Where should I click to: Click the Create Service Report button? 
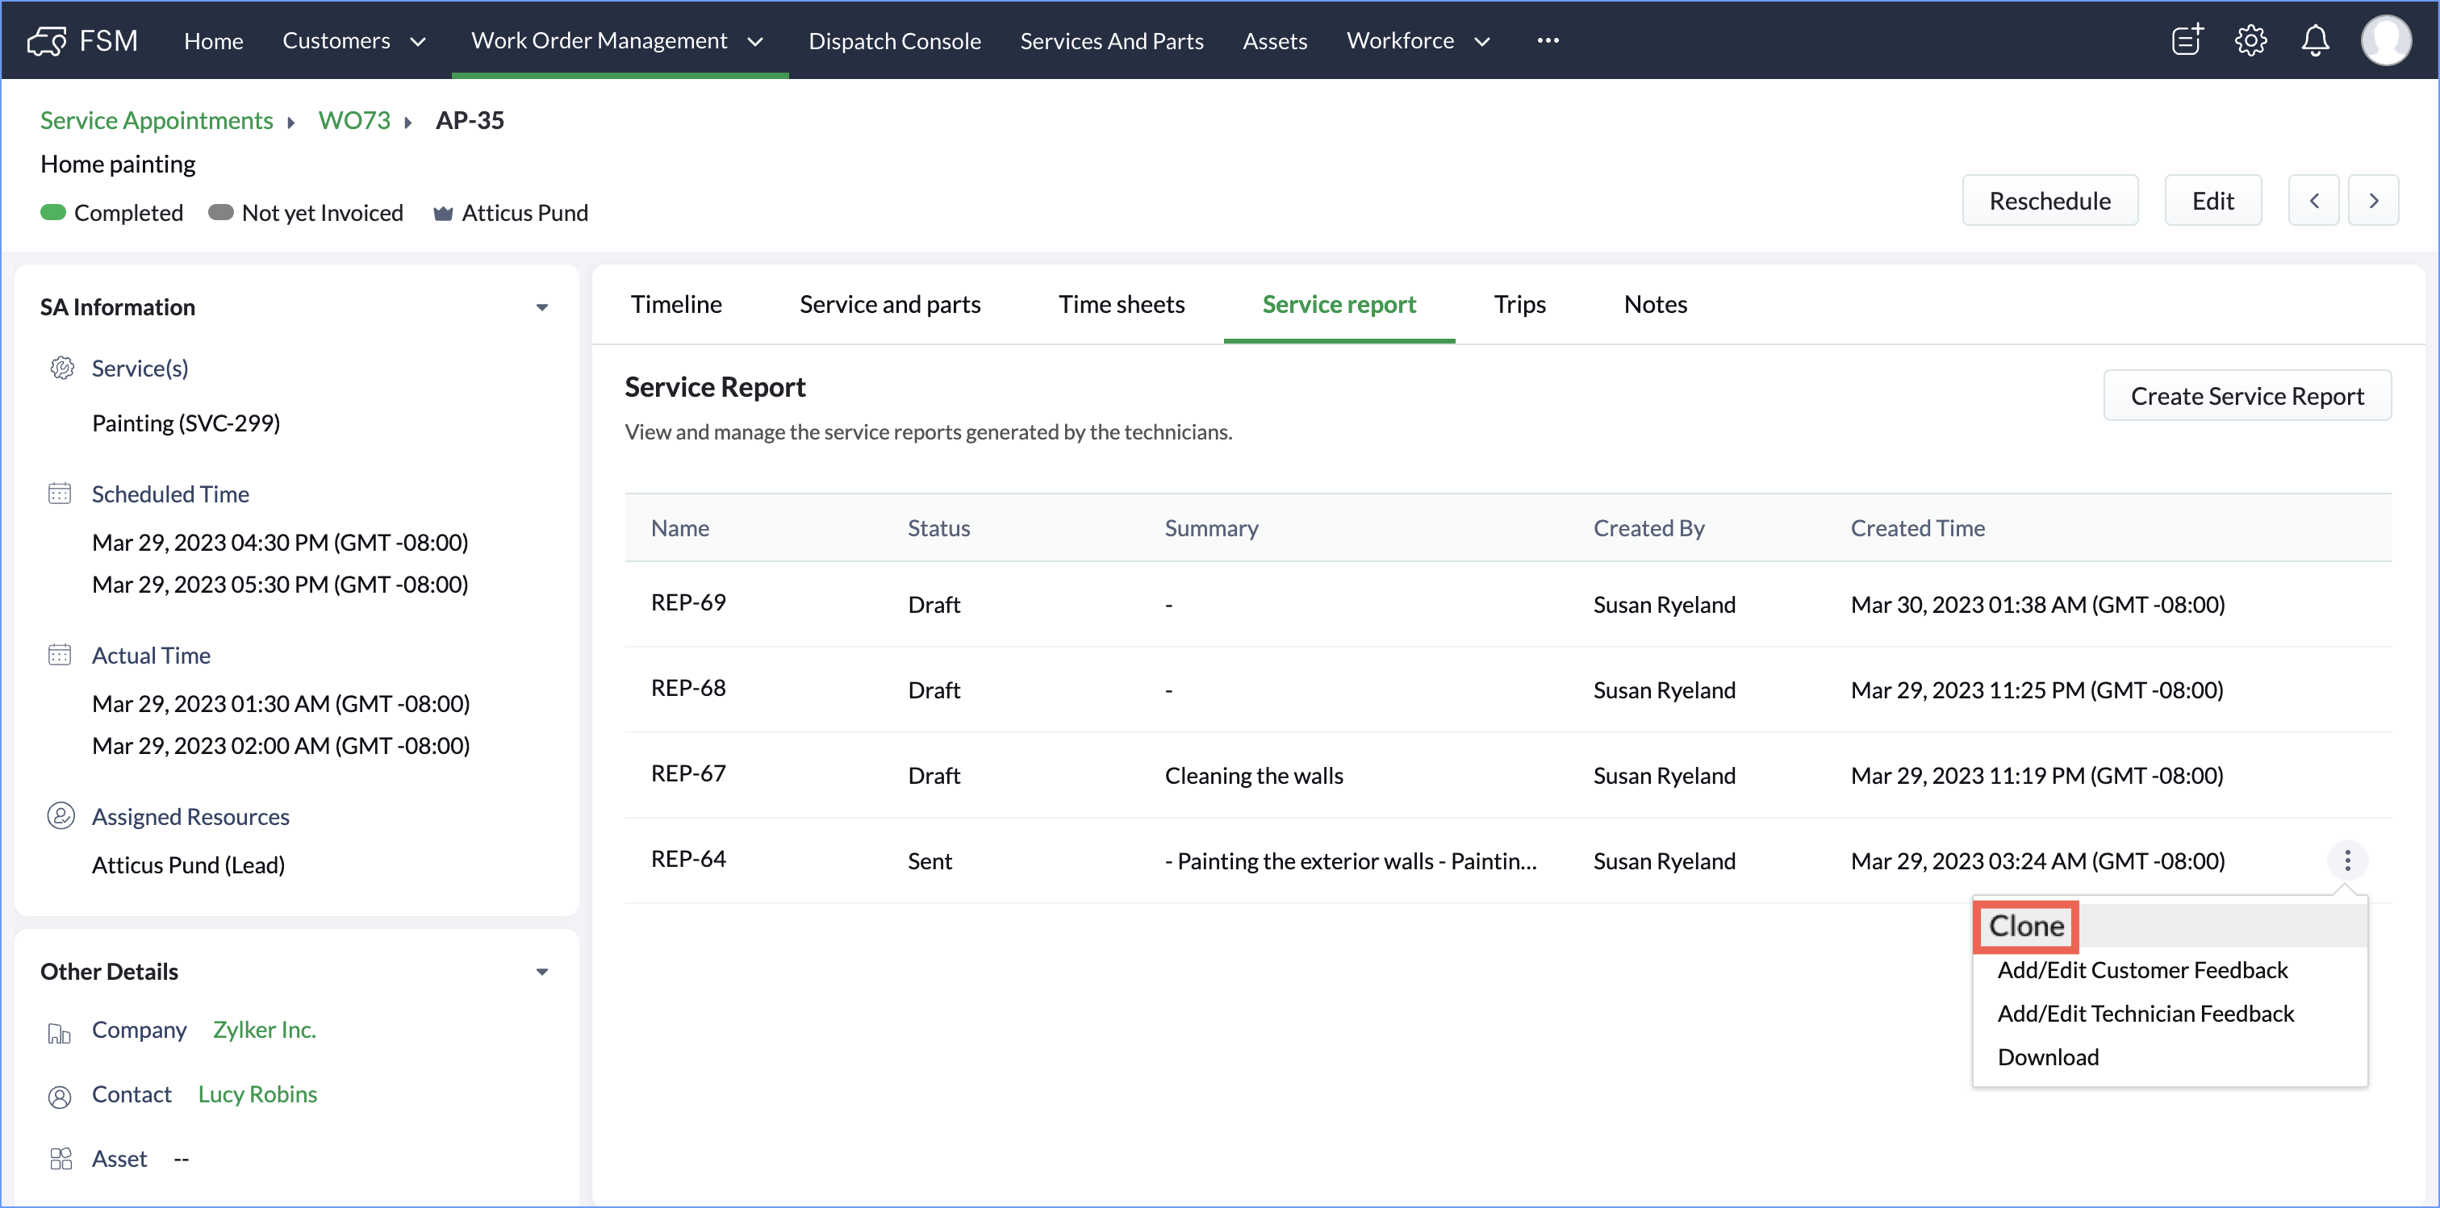[2247, 396]
